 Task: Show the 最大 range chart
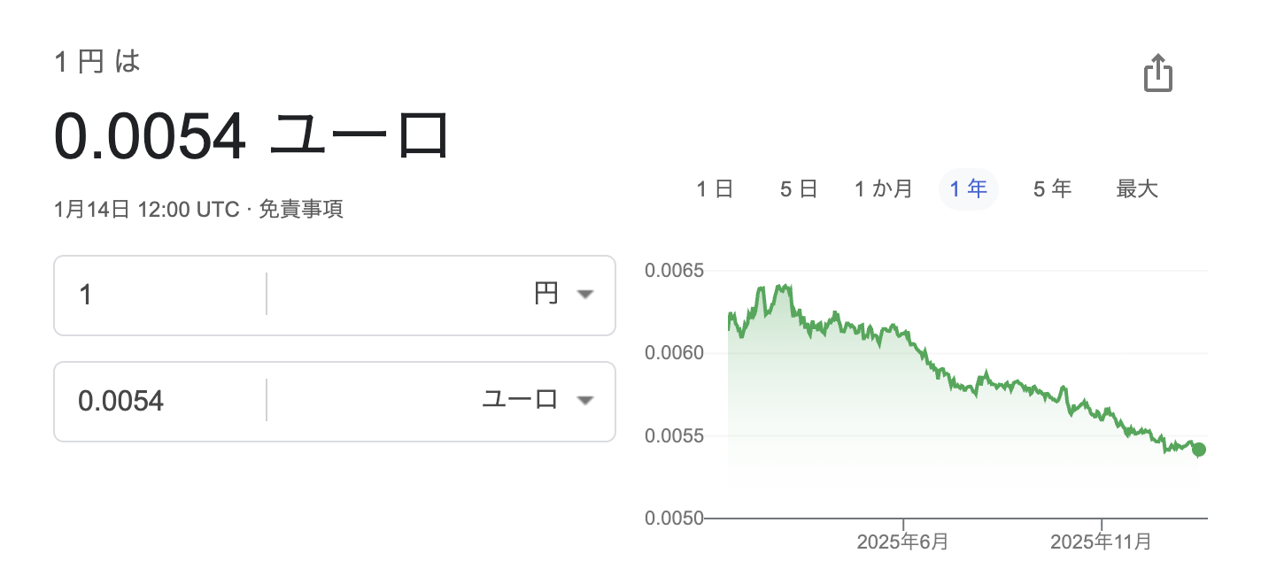(1137, 188)
